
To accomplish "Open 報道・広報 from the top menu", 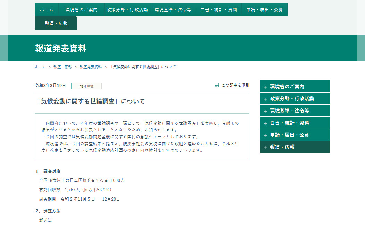I will [56, 23].
